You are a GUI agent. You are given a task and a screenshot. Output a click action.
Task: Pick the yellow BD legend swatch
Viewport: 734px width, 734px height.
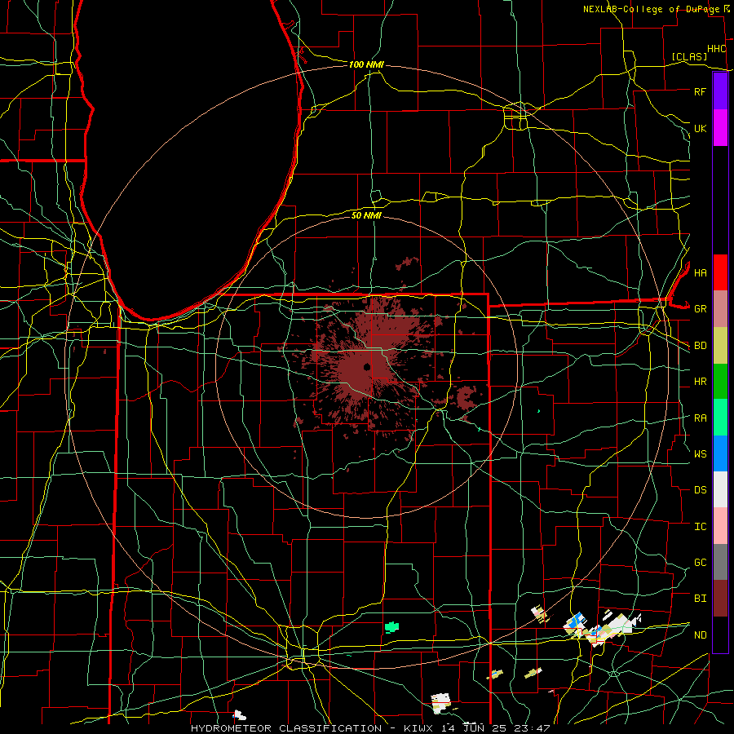(720, 346)
